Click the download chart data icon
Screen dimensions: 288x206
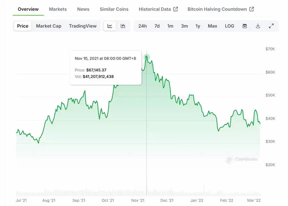coord(258,26)
